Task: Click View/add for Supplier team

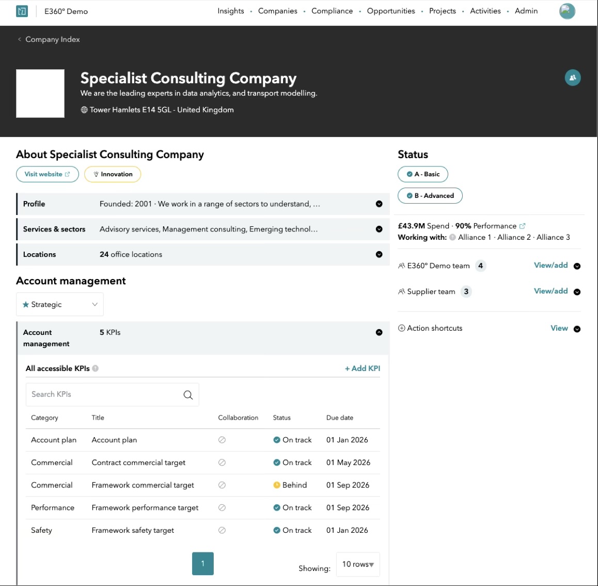Action: click(x=550, y=291)
